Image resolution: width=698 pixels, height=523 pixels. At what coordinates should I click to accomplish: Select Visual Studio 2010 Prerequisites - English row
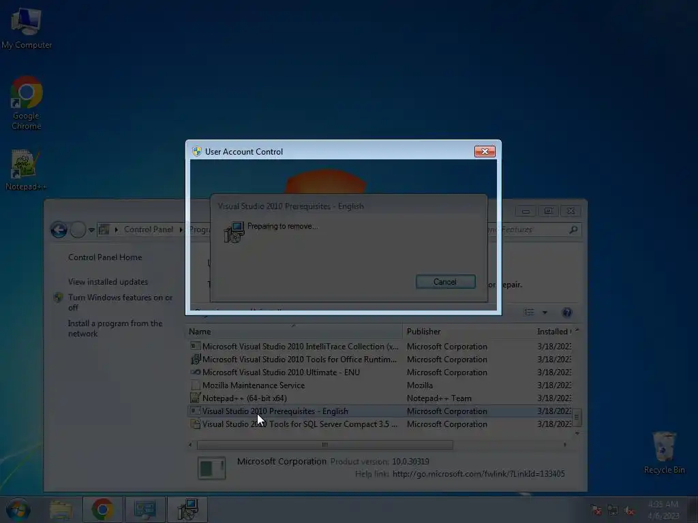tap(380, 411)
